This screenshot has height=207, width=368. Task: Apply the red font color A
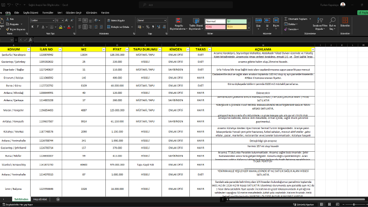69,27
